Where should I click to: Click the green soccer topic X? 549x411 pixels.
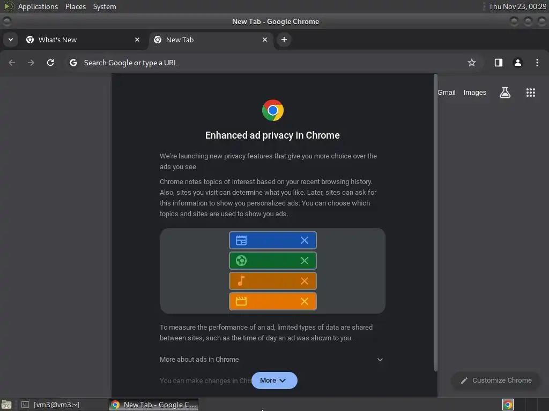(305, 261)
